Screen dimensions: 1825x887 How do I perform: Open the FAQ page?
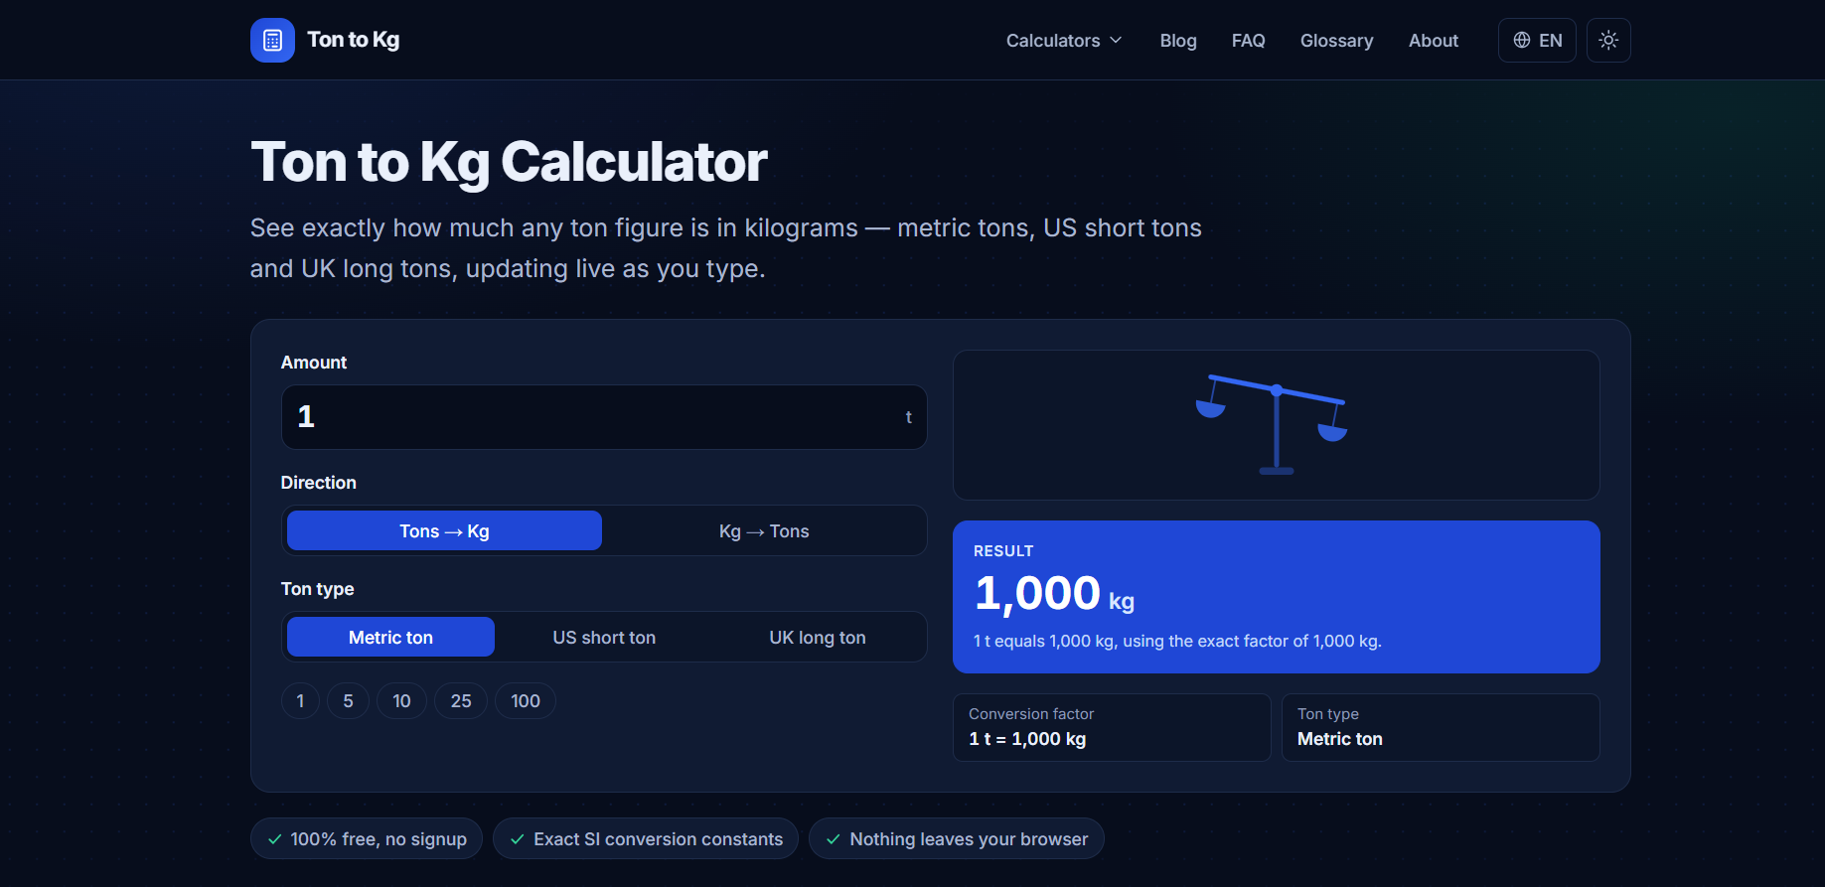coord(1249,41)
